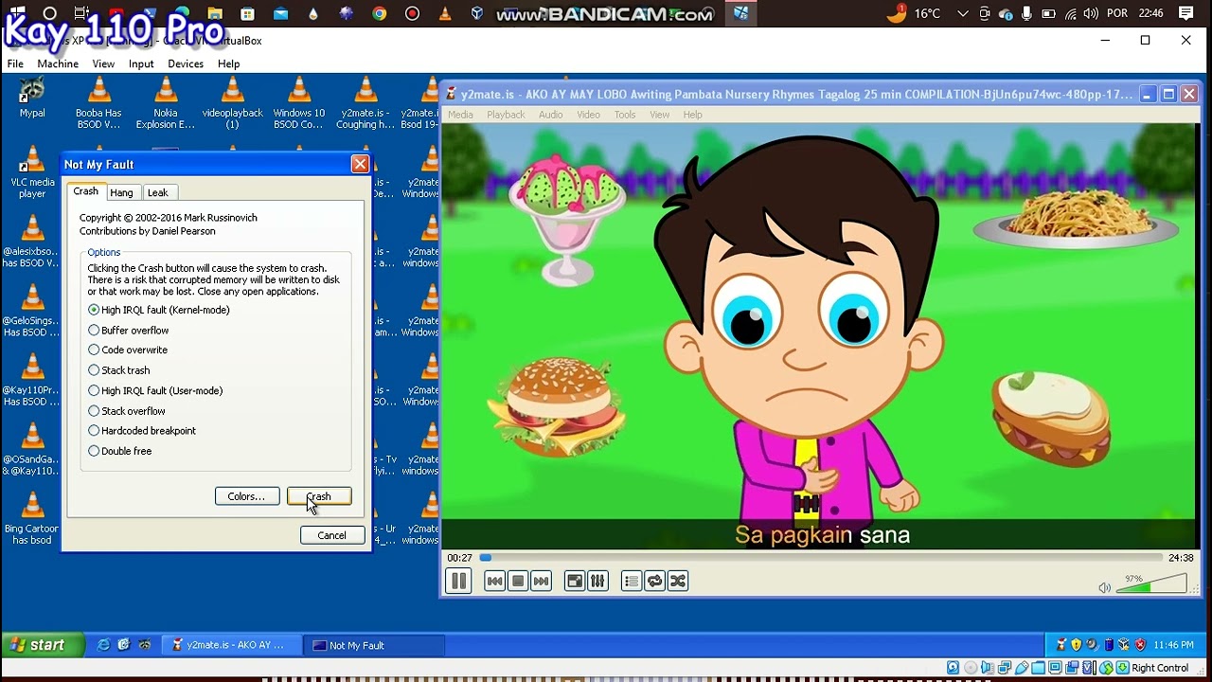Open VirtualBox Machine menu
The height and width of the screenshot is (682, 1212).
58,63
